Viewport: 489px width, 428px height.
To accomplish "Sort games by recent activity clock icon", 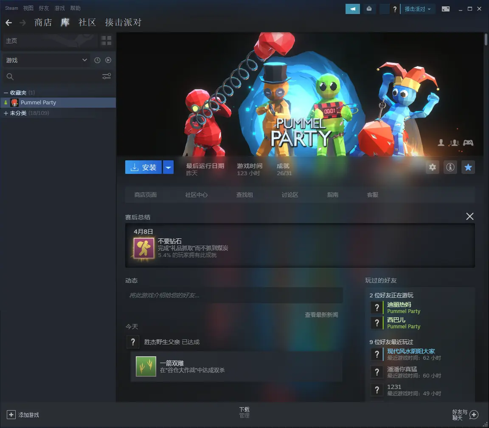I will point(97,60).
